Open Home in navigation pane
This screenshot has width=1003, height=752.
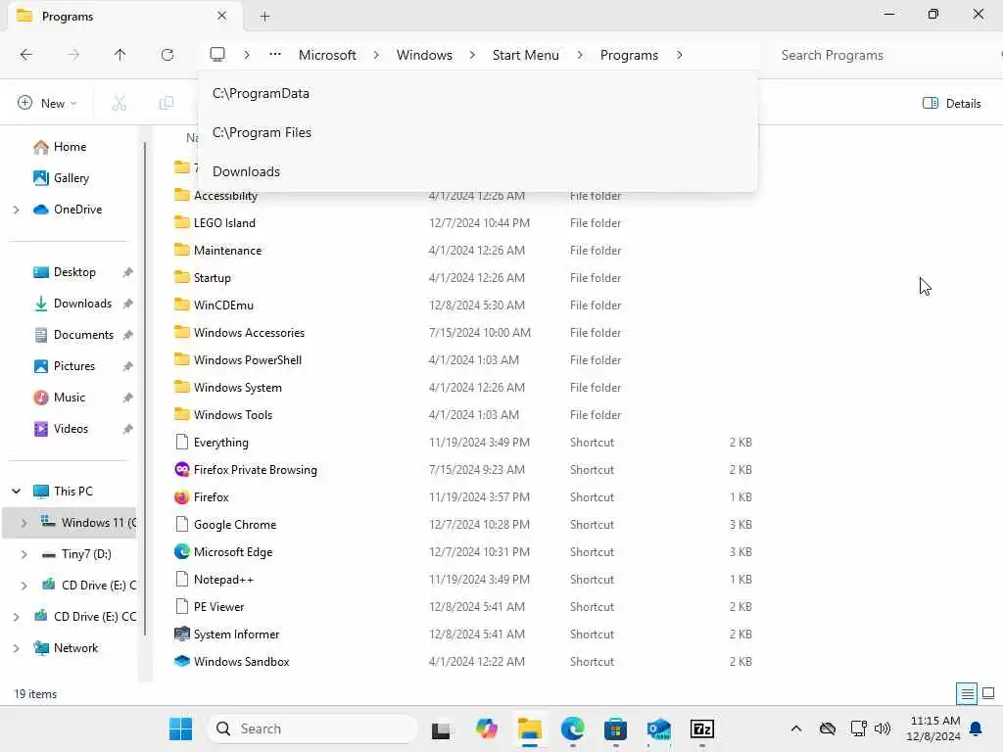[x=71, y=147]
